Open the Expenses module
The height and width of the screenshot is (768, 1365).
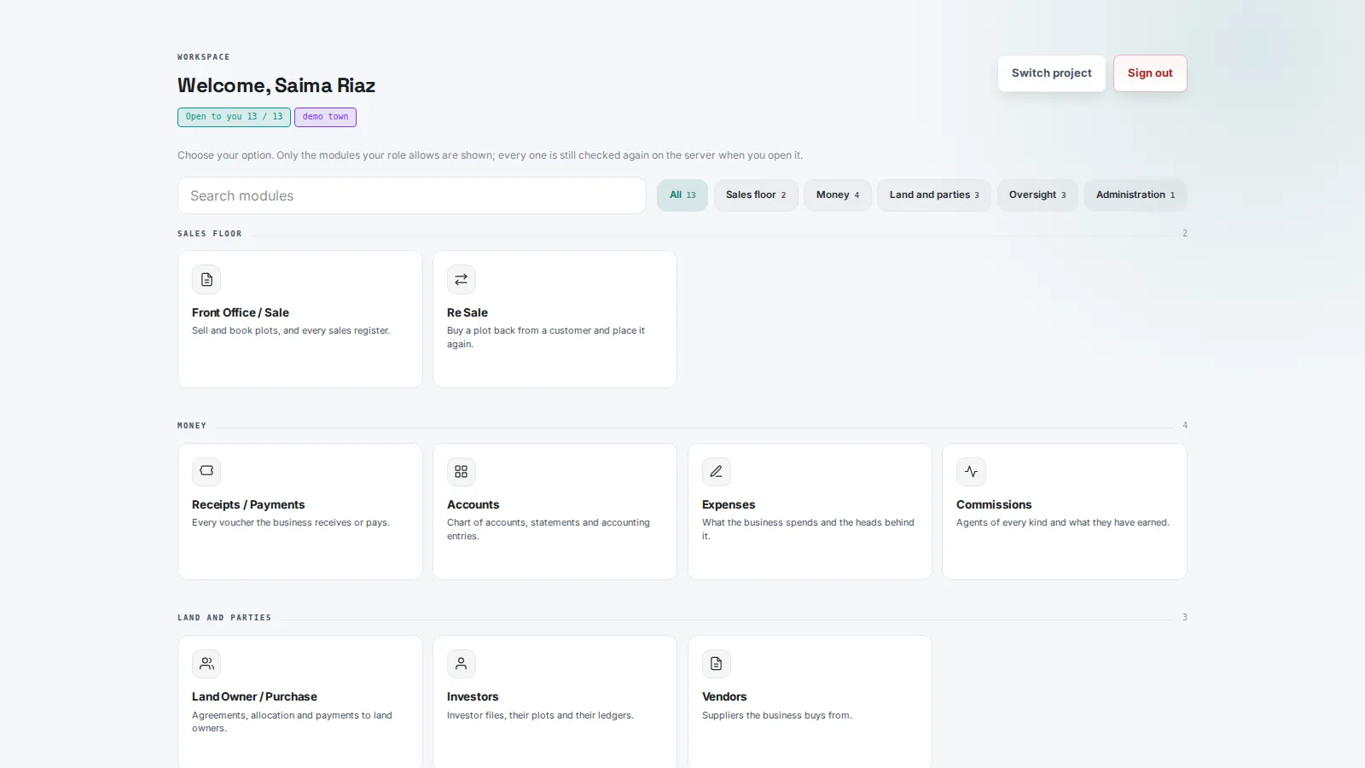810,512
